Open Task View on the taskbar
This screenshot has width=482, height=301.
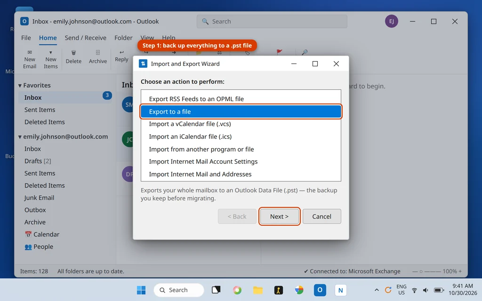(x=216, y=290)
